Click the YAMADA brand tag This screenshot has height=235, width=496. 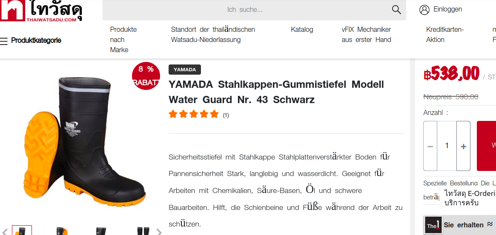185,70
